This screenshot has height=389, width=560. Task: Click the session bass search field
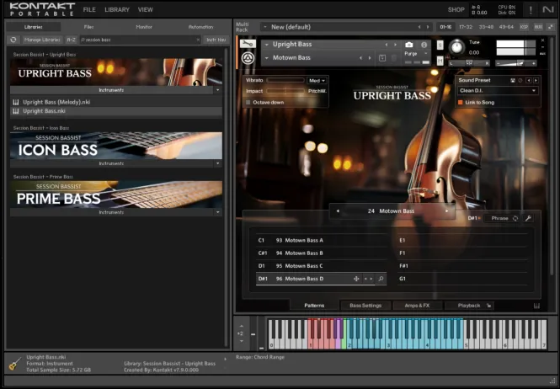[141, 40]
